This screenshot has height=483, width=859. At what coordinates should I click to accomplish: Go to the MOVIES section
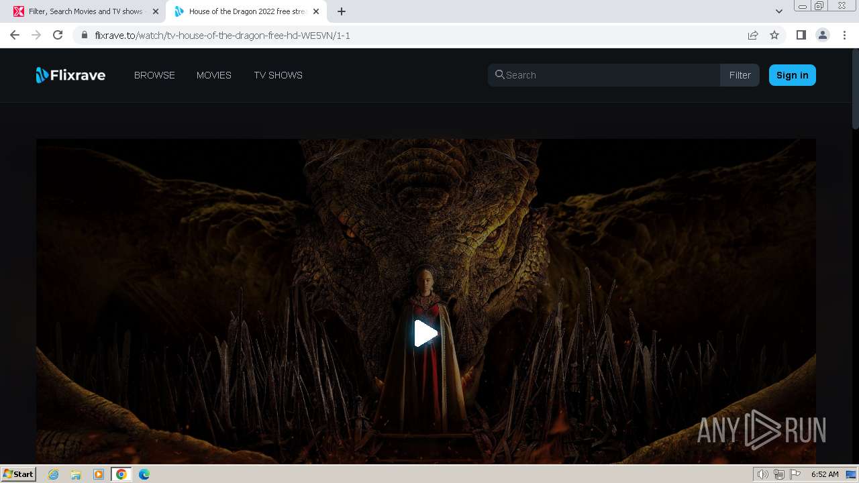214,75
